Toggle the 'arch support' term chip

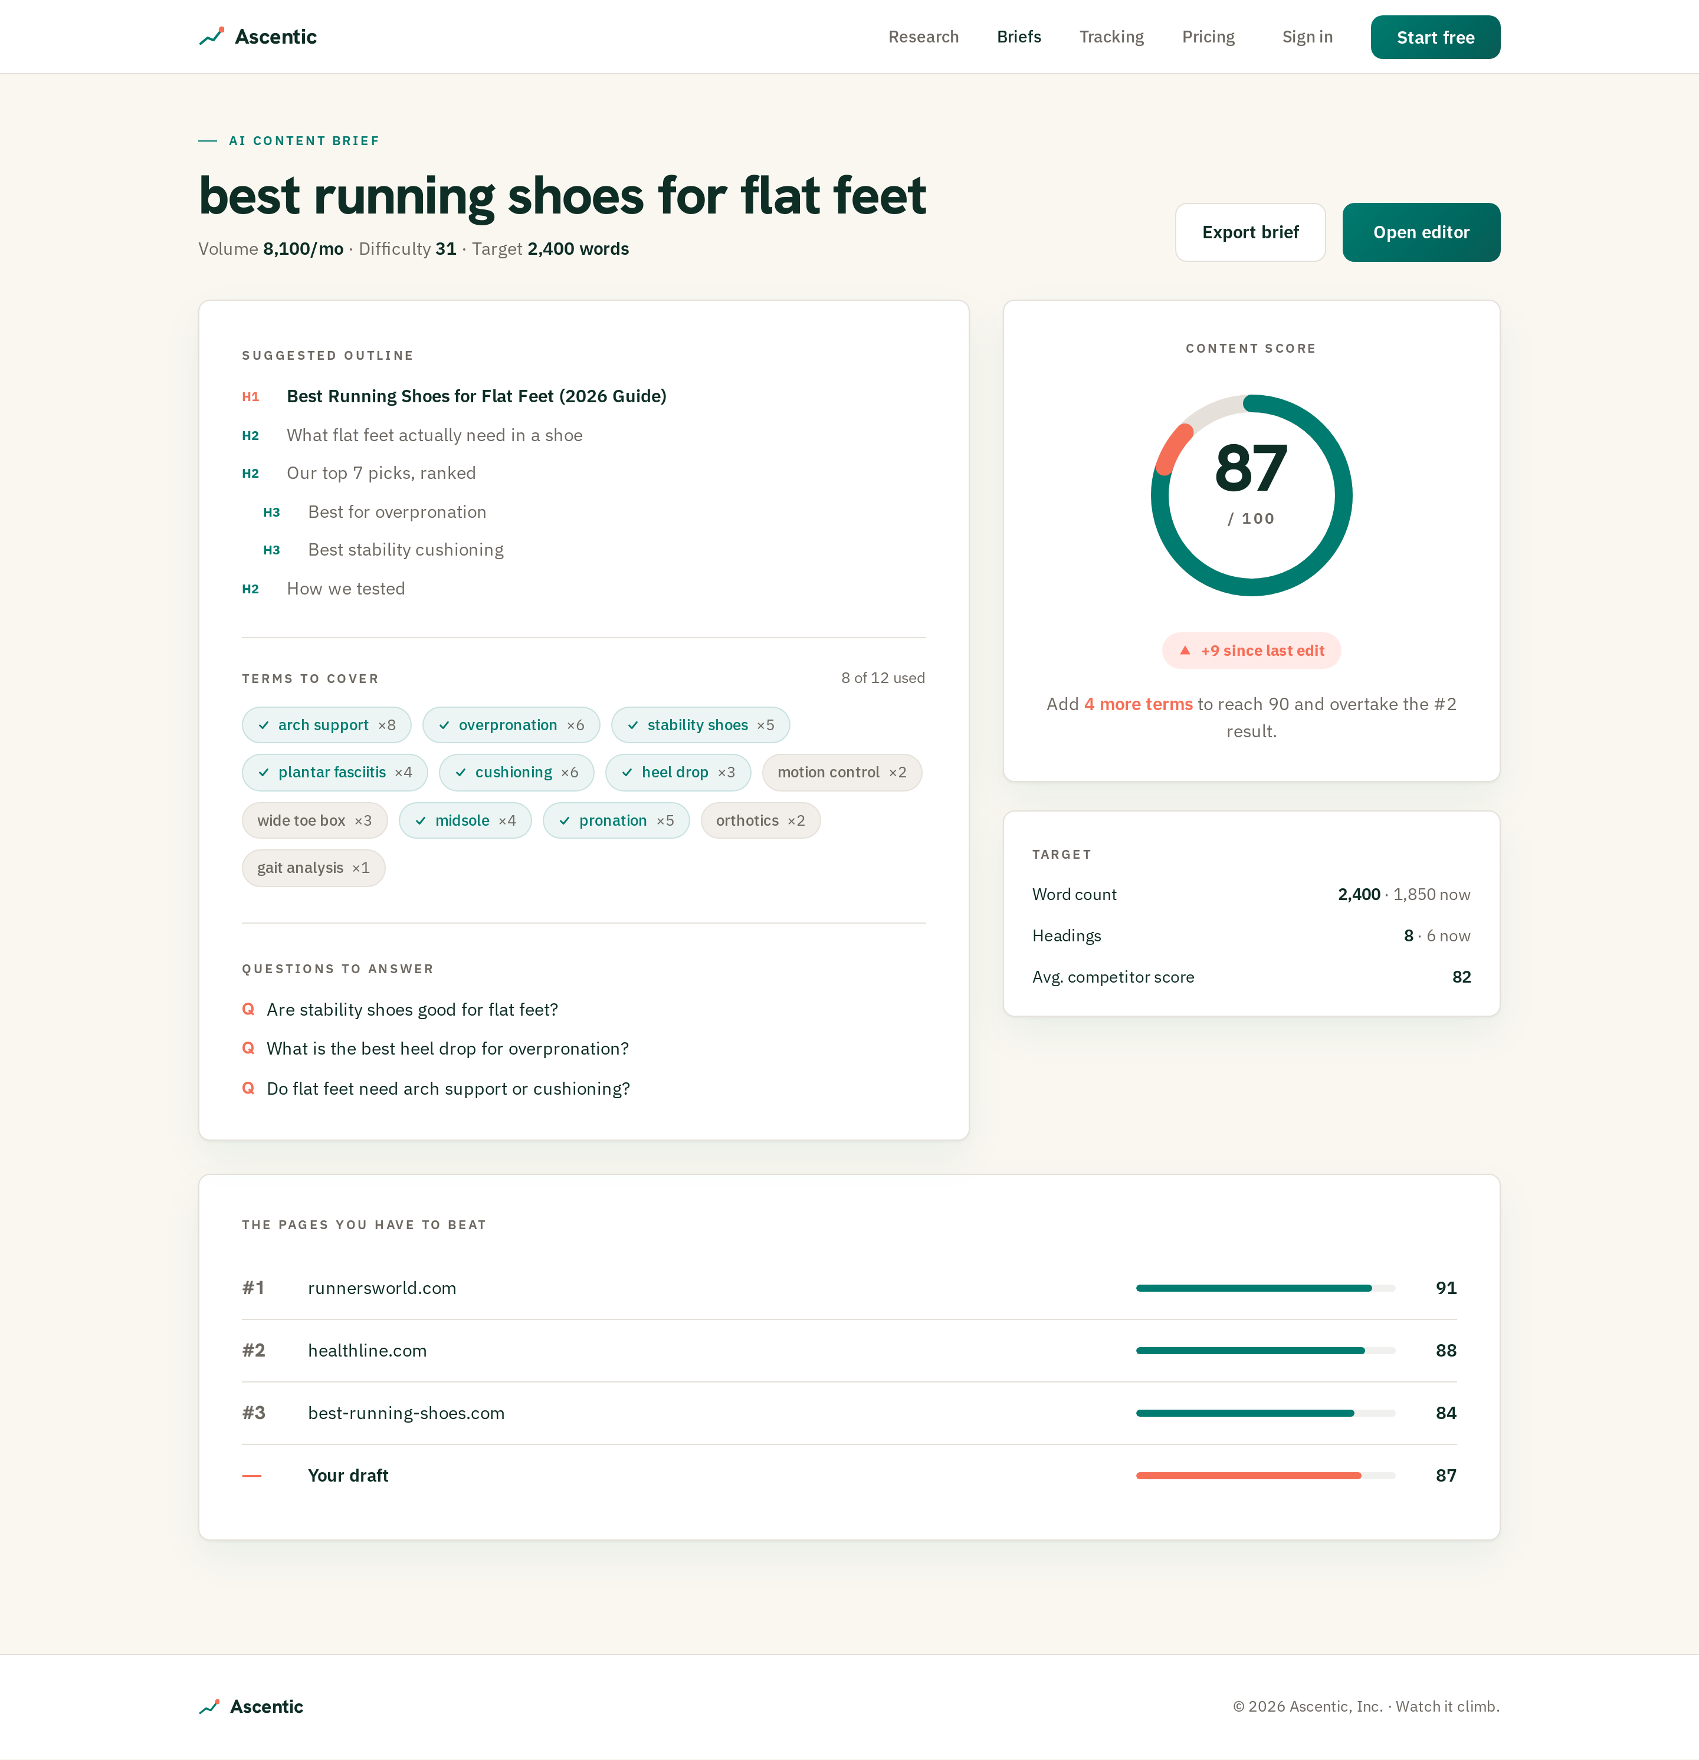326,725
